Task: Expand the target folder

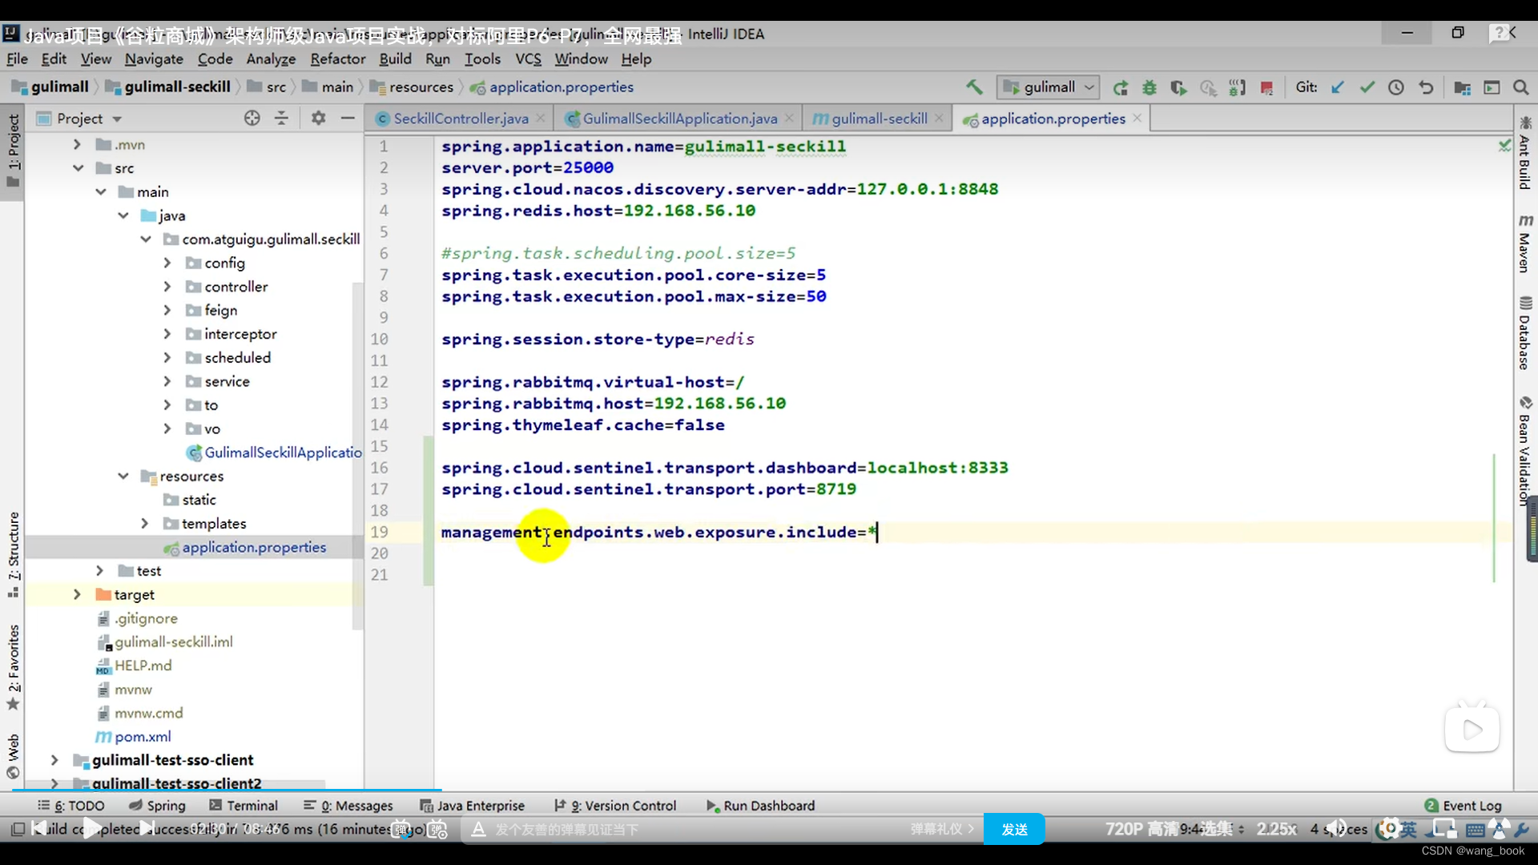Action: pyautogui.click(x=77, y=594)
